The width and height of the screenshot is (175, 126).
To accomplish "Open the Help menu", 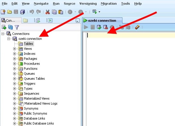I will 138,4.
